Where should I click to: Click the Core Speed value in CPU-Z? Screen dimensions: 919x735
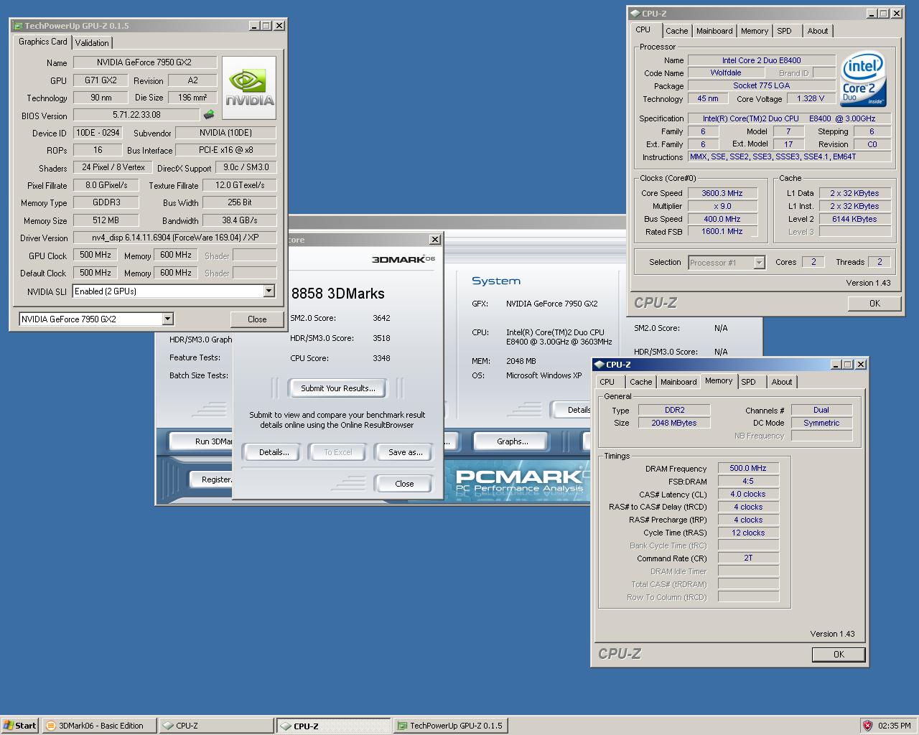[722, 193]
